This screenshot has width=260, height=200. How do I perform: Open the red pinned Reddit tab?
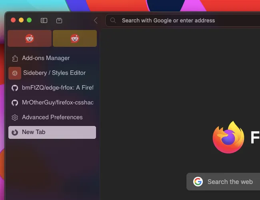(x=30, y=38)
